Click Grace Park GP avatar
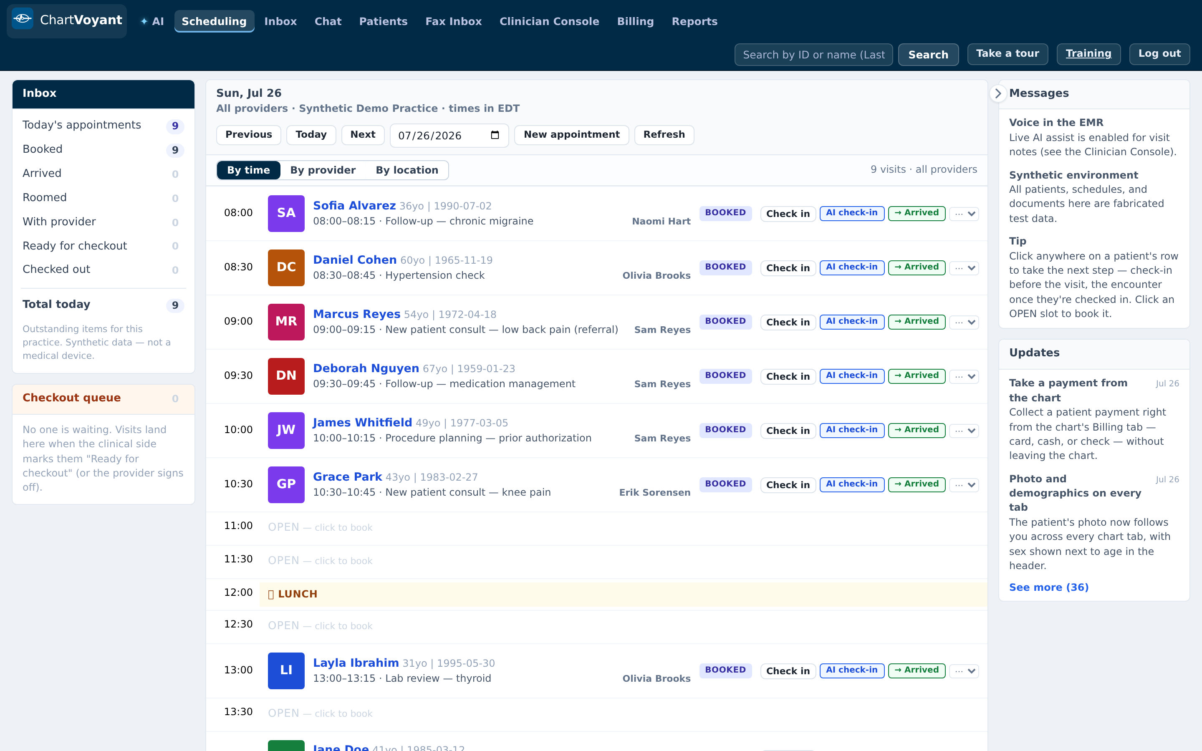1202x751 pixels. point(286,484)
